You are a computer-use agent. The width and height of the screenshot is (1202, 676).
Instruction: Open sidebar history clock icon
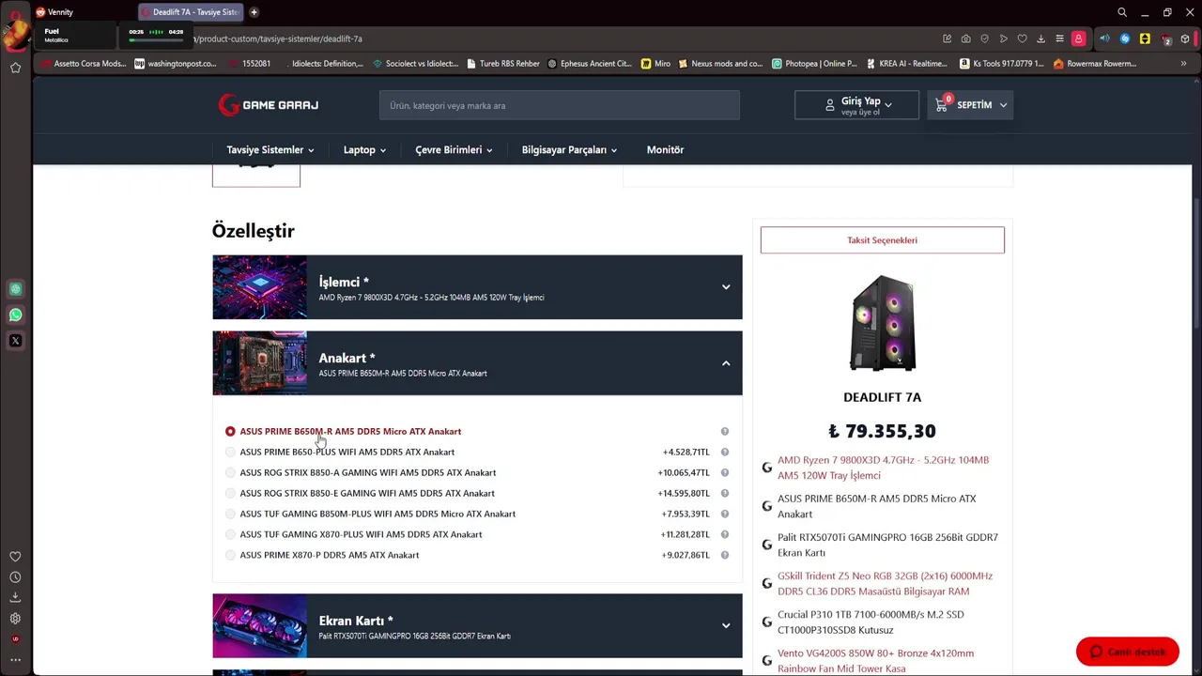pyautogui.click(x=15, y=577)
